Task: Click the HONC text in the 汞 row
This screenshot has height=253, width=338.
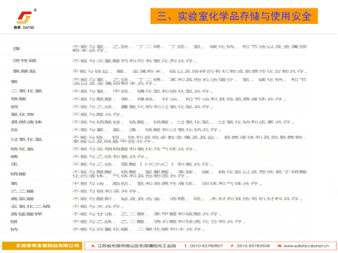Action: point(156,164)
